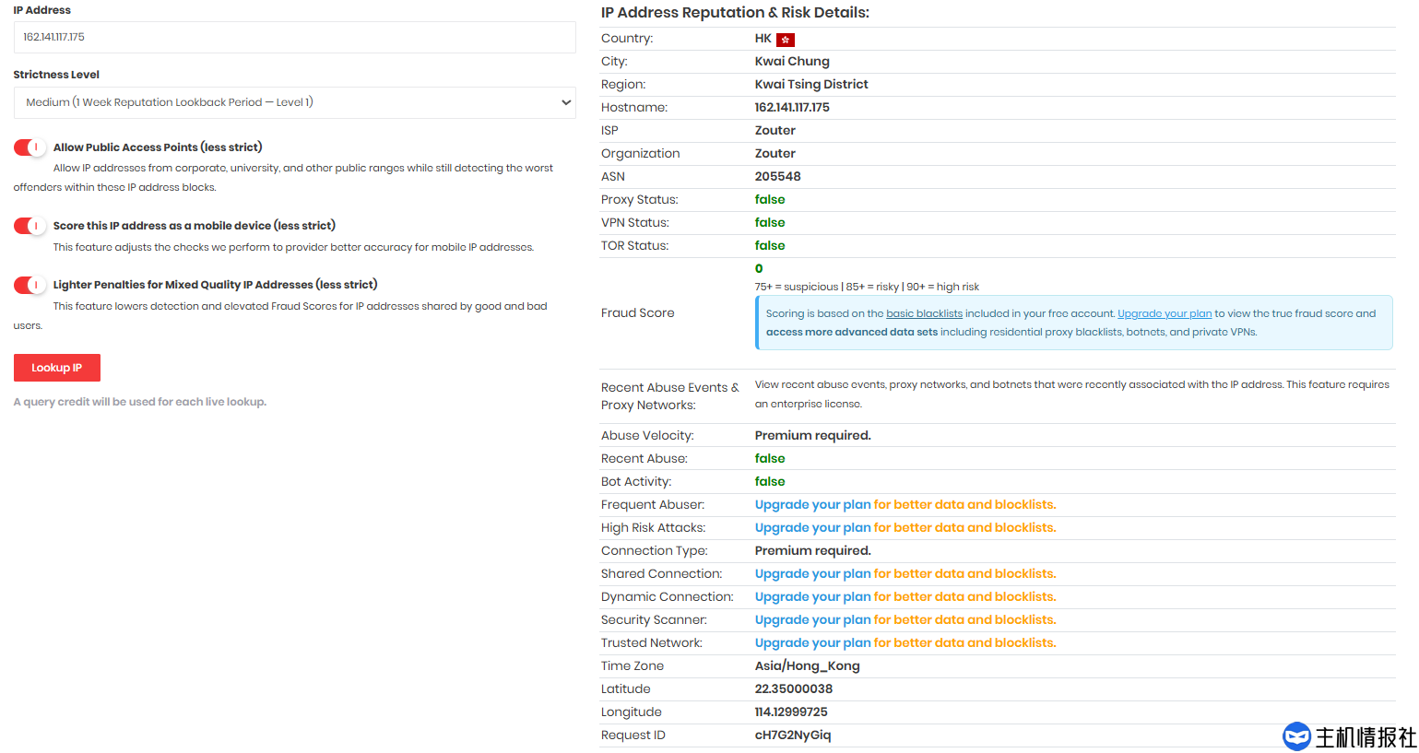Disable Score as mobile device switch
Image resolution: width=1419 pixels, height=753 pixels.
click(x=30, y=226)
